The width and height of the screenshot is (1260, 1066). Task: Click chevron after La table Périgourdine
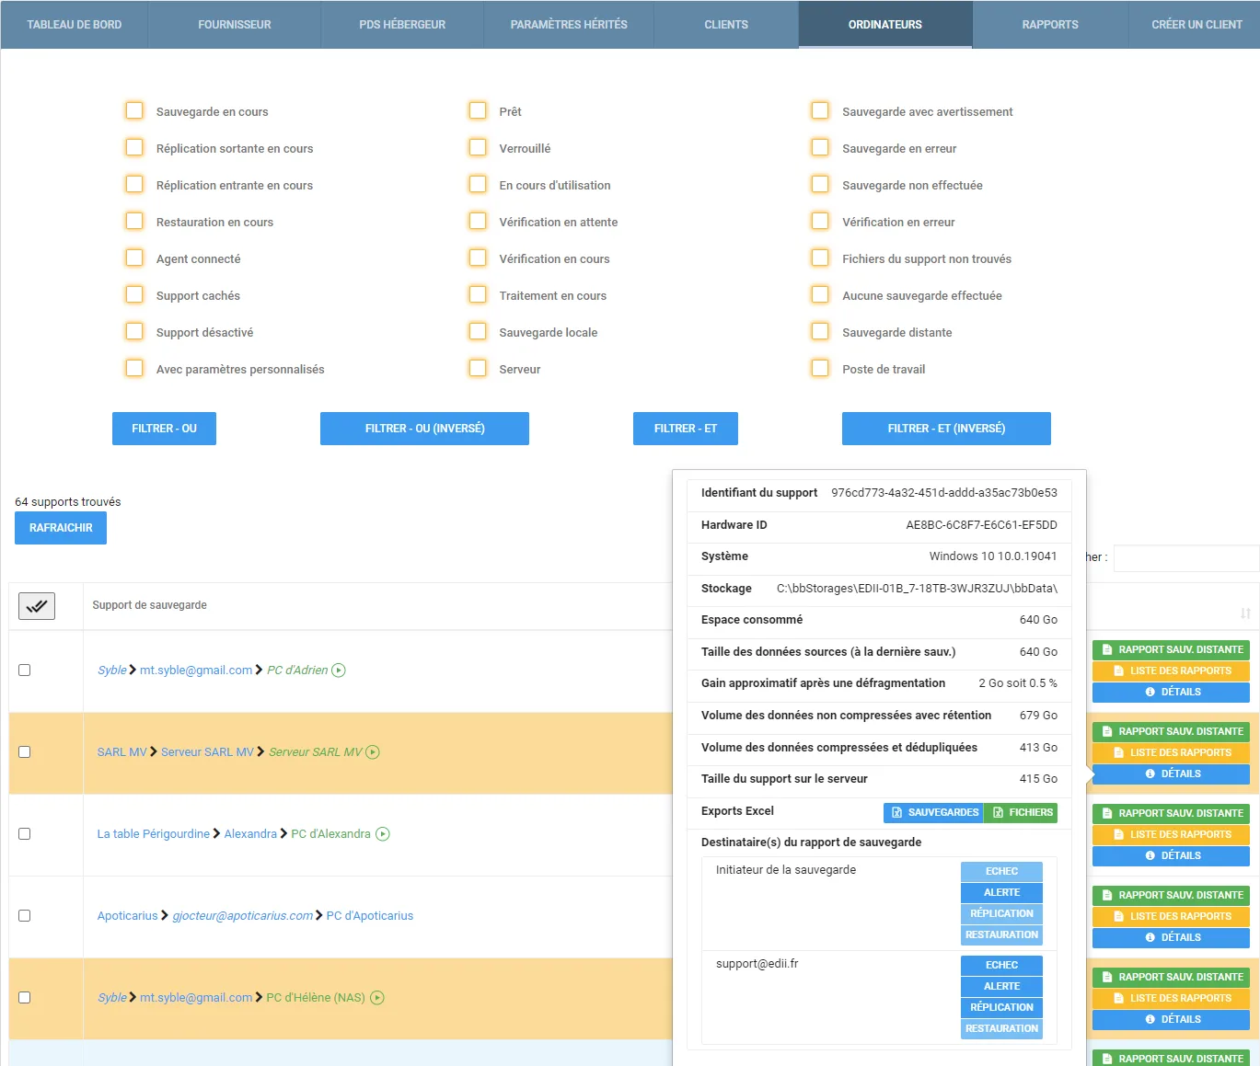coord(217,834)
